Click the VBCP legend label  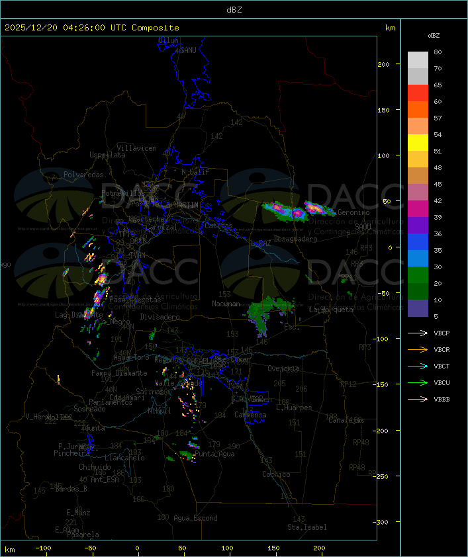(x=442, y=333)
